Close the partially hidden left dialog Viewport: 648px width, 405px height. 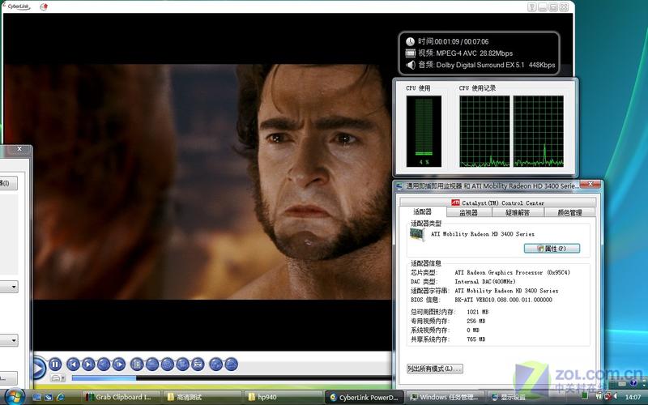[19, 149]
